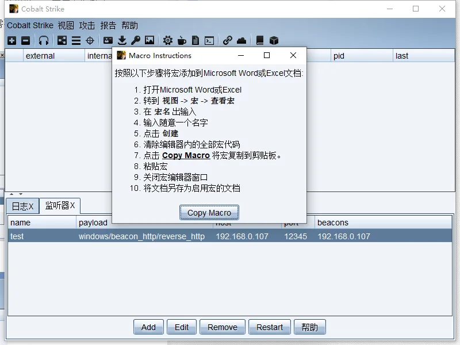Switch to the 监听器 tab

(x=60, y=206)
